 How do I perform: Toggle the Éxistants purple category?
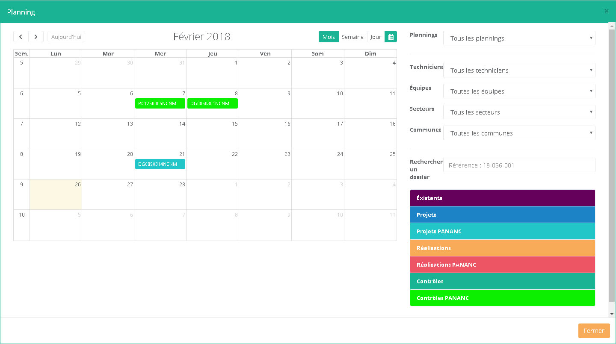tap(502, 198)
